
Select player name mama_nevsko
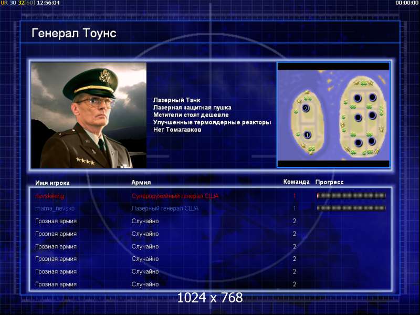(x=55, y=208)
